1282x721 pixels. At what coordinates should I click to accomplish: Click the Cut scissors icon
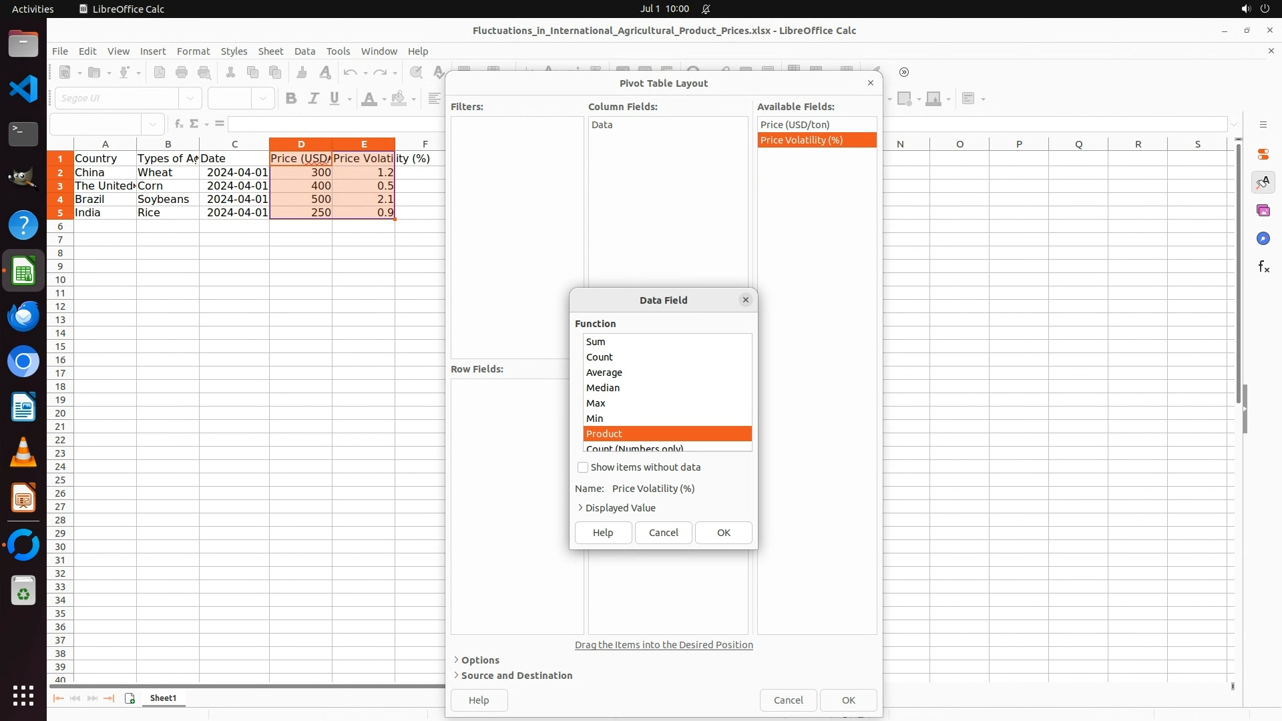(x=230, y=72)
